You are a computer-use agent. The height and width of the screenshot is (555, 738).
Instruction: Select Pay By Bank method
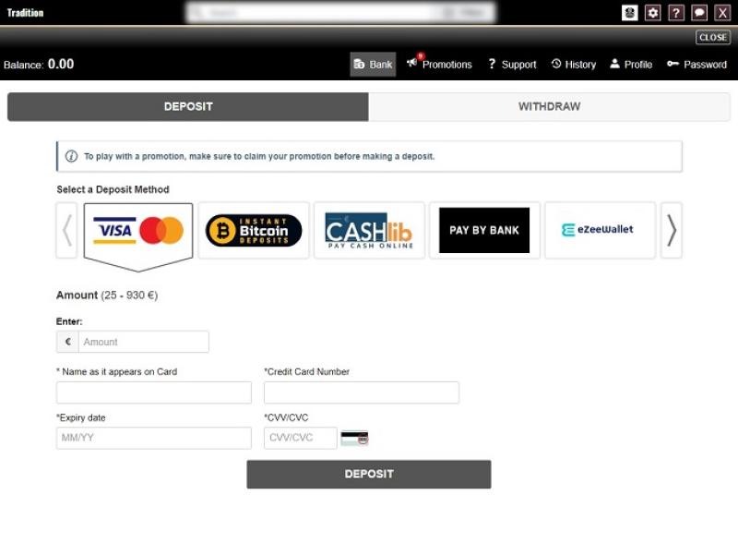point(484,230)
